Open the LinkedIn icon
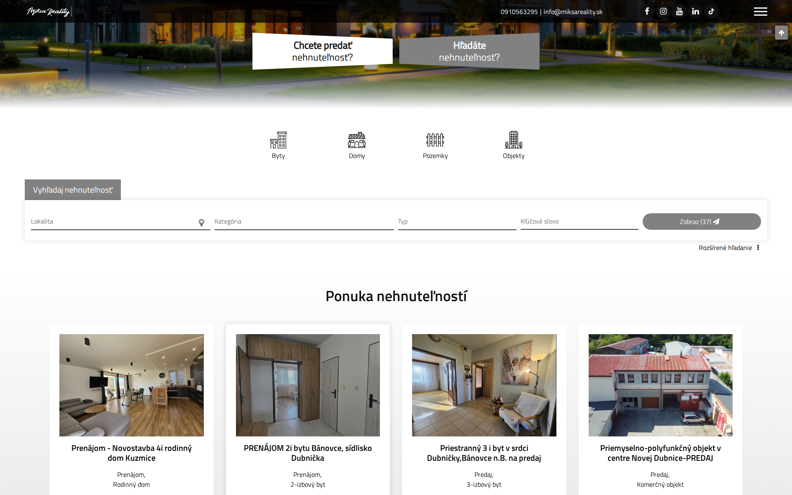This screenshot has width=792, height=495. 695,11
